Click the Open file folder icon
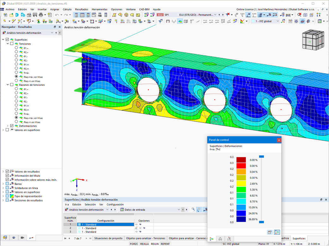Screen dimensions: 329x246 coord(11,15)
